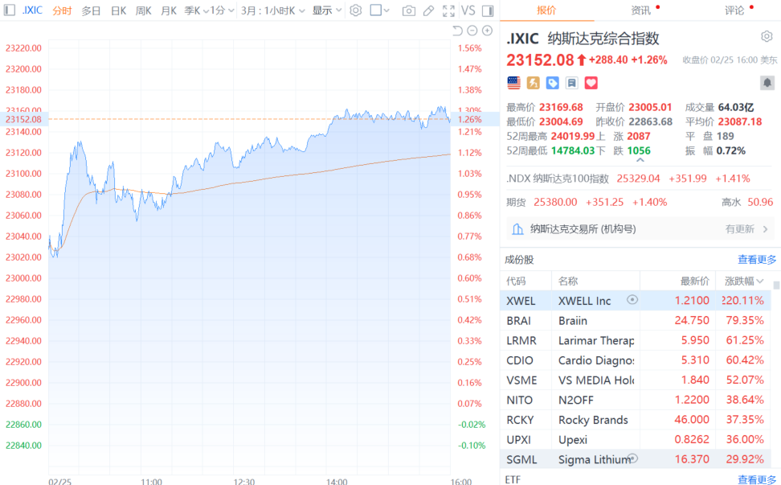Expand the 显示 display dropdown

326,10
